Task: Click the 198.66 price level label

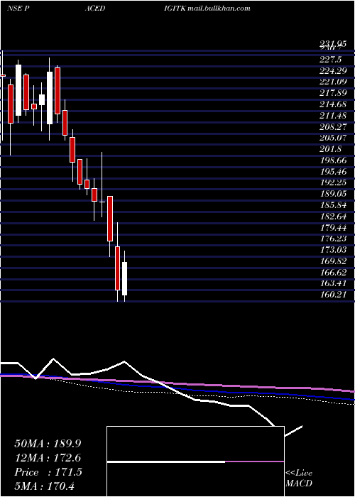Action: point(333,160)
